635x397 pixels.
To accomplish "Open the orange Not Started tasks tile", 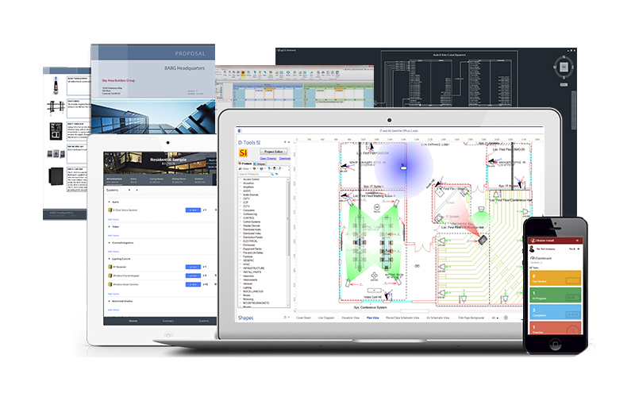I will point(555,278).
